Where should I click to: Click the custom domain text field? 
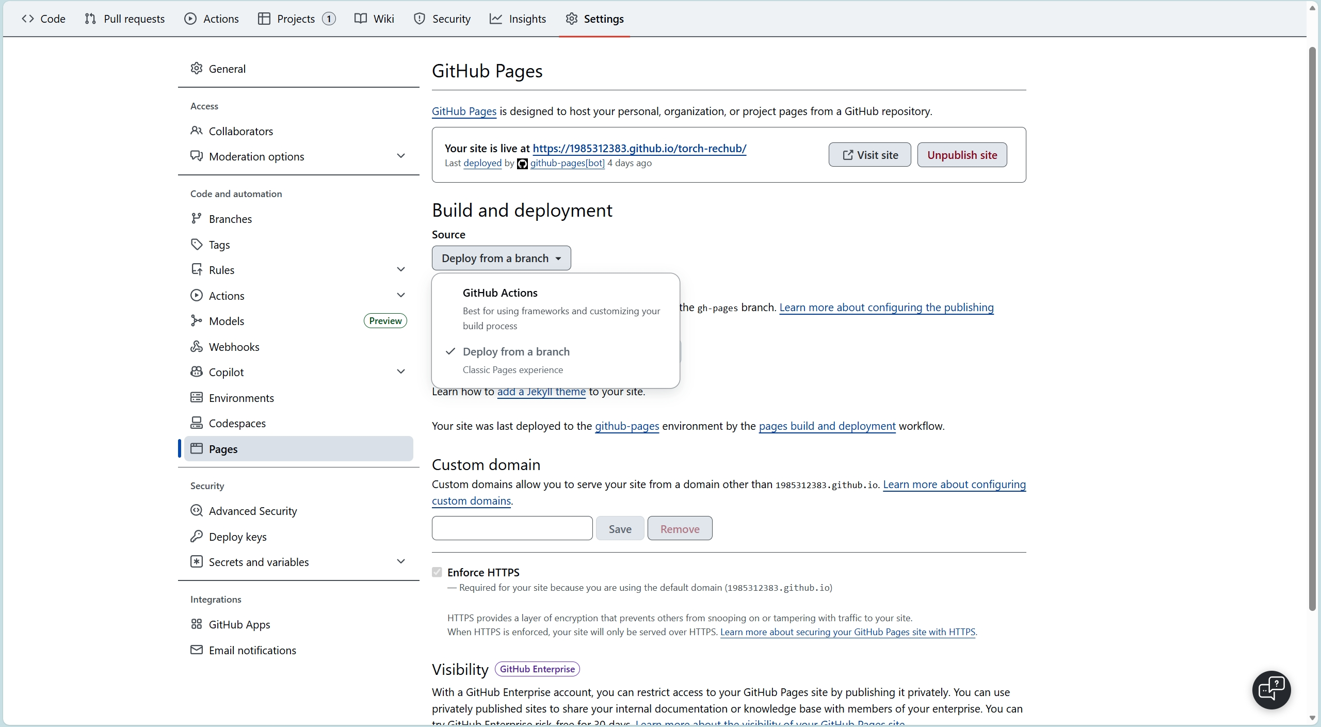pyautogui.click(x=512, y=528)
